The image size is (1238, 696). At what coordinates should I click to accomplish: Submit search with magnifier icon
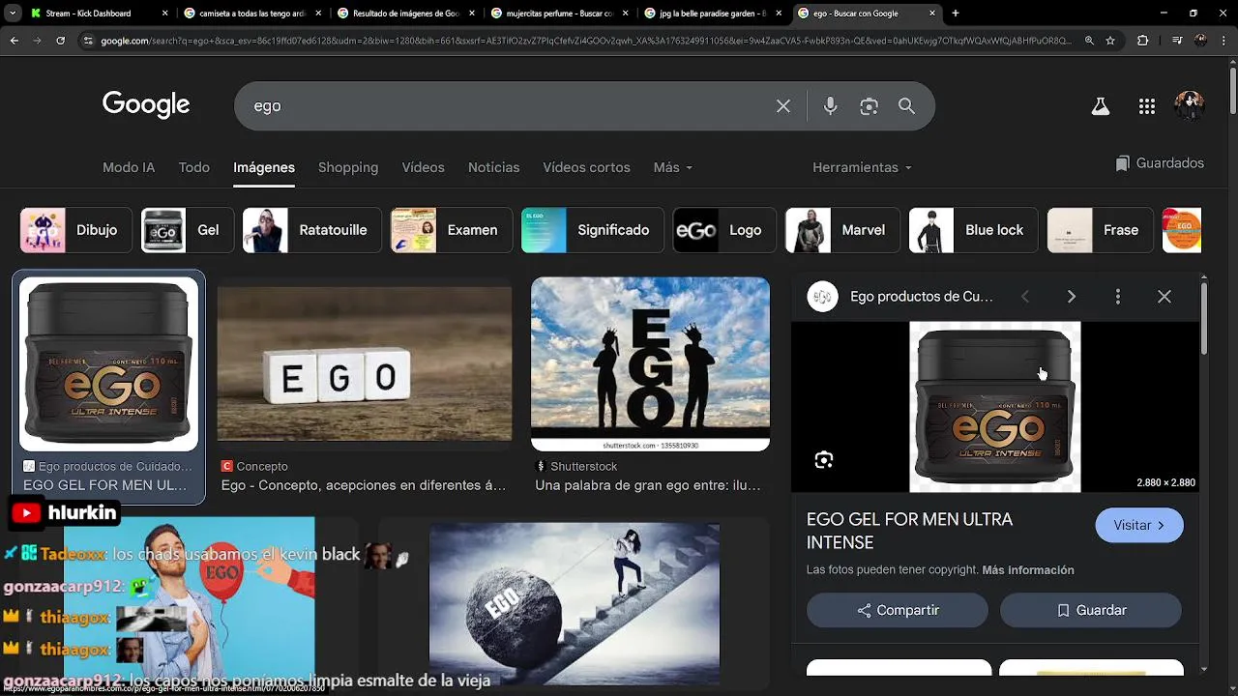point(906,106)
